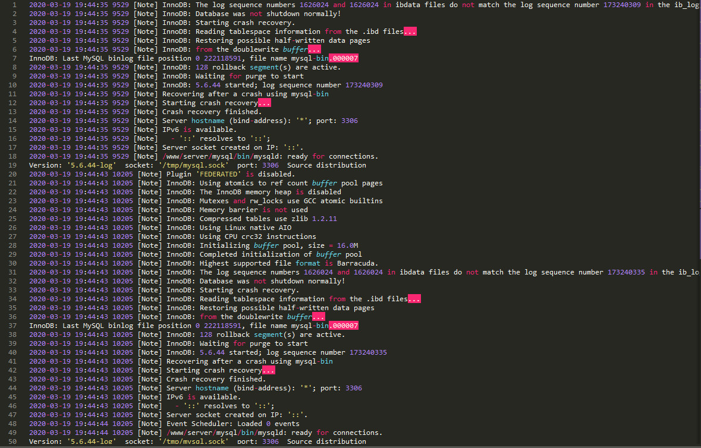Click buffer pool size '16.0M' on line 28

click(347, 245)
